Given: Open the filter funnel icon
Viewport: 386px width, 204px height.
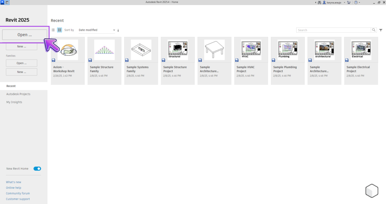Looking at the screenshot, I should (x=381, y=30).
